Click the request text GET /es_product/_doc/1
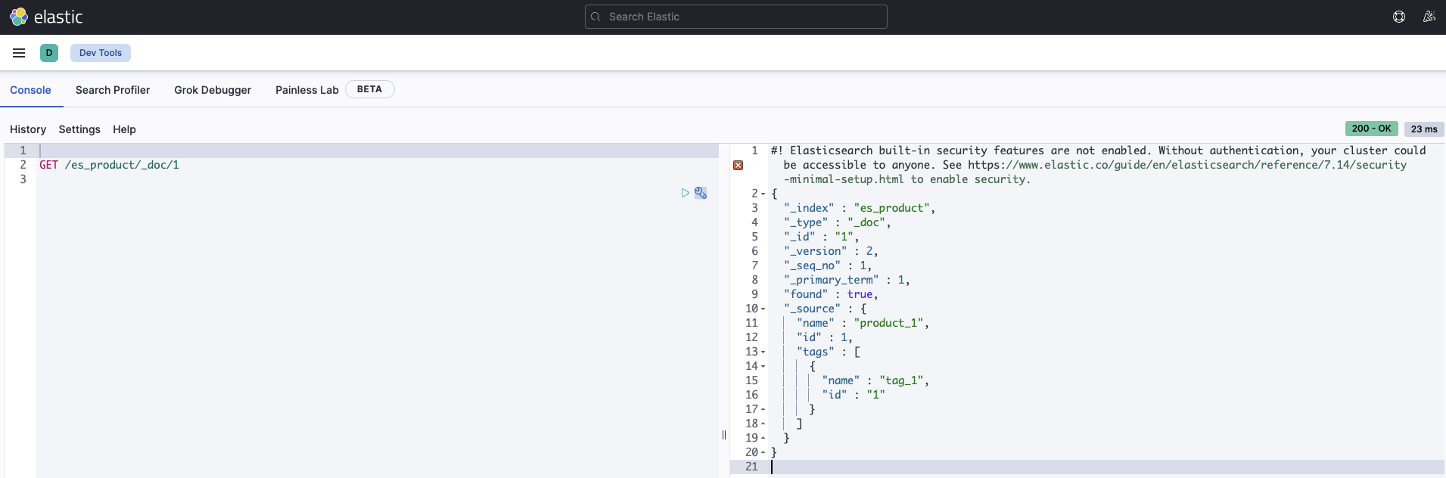 click(110, 165)
